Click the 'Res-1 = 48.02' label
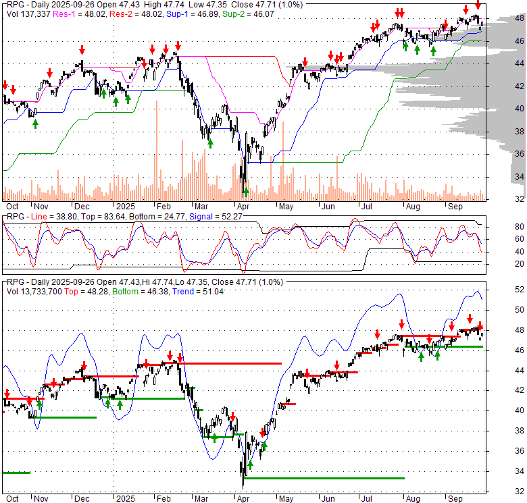Screen dimensions: 527x503 point(80,14)
